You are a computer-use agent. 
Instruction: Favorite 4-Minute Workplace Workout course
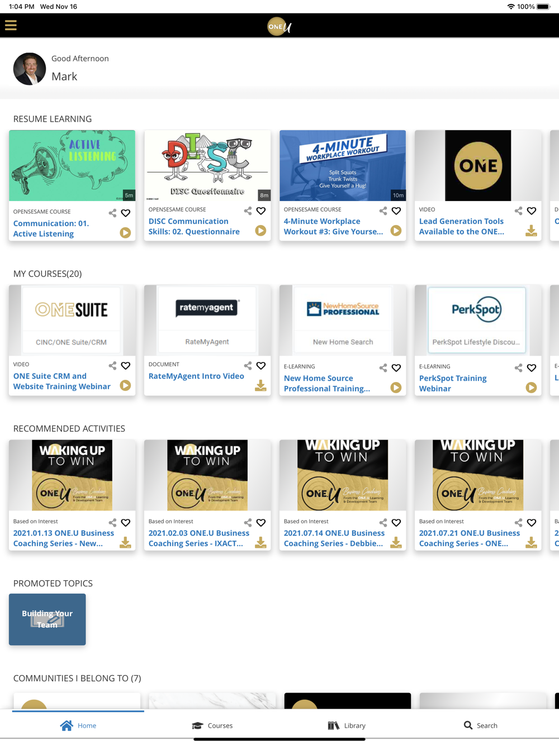coord(396,211)
